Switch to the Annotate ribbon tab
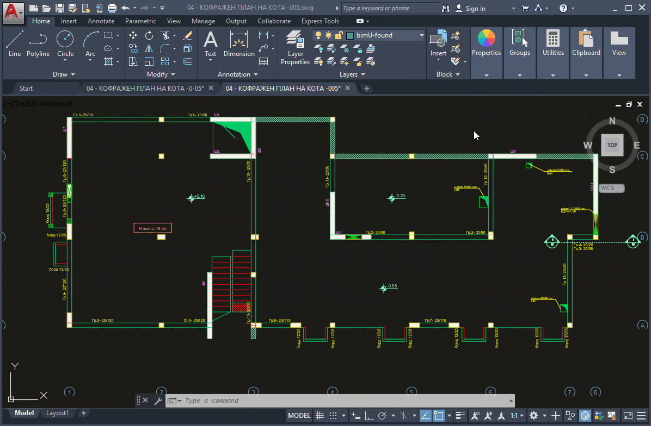The width and height of the screenshot is (651, 426). [101, 21]
